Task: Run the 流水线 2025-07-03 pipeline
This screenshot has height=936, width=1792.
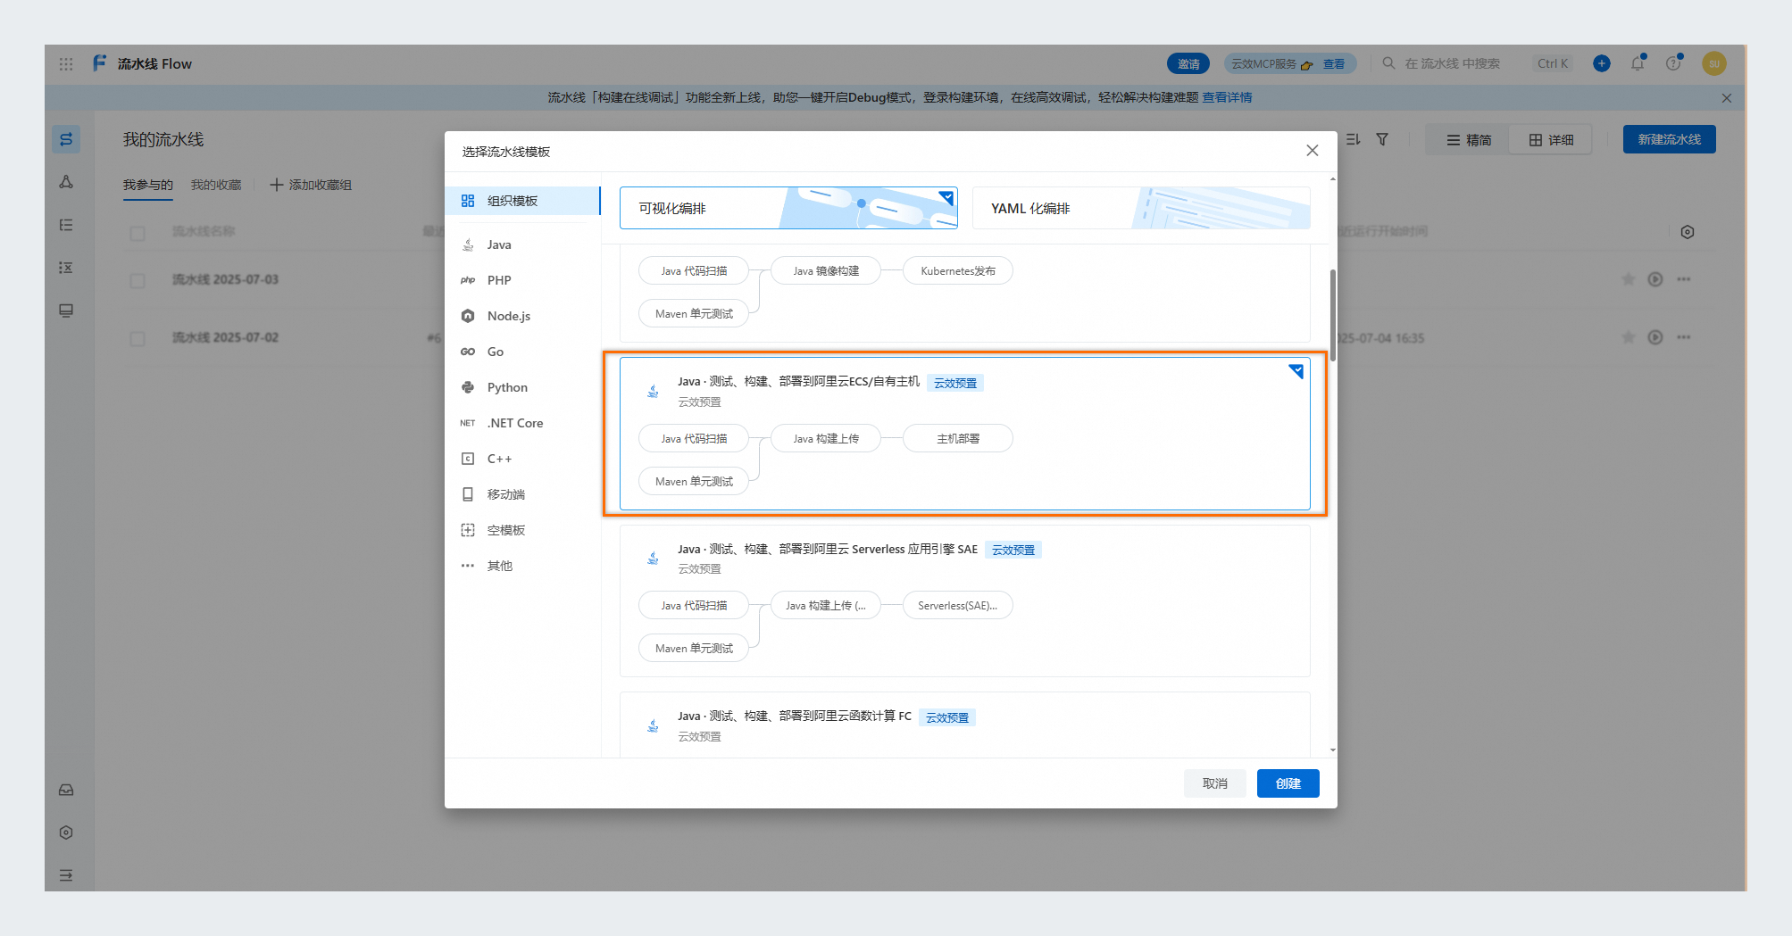Action: (1655, 279)
